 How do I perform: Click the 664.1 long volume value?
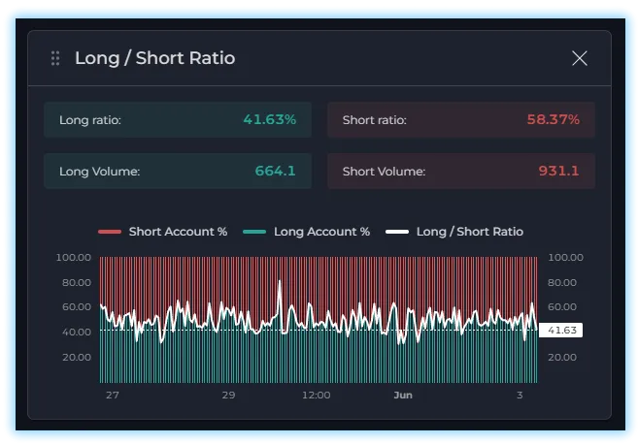click(x=275, y=172)
